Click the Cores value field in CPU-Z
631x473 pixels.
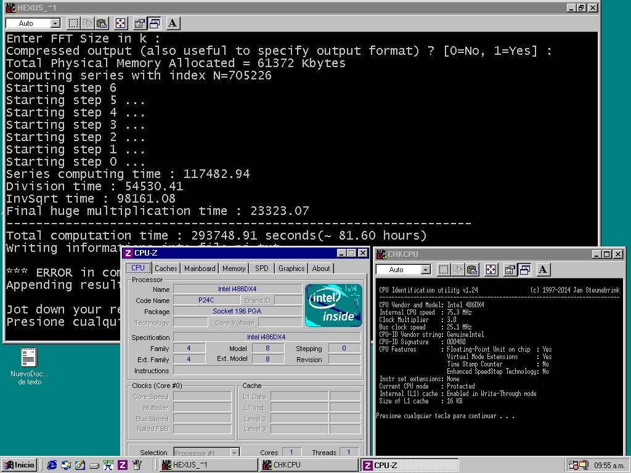pos(291,453)
